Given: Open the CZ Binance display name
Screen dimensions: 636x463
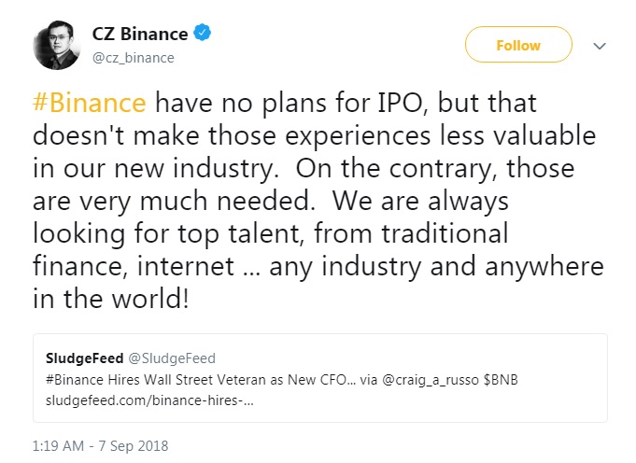Looking at the screenshot, I should coord(140,35).
